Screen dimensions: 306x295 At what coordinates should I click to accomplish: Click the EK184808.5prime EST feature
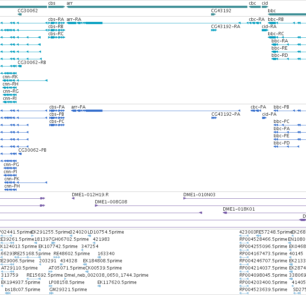[85, 264]
